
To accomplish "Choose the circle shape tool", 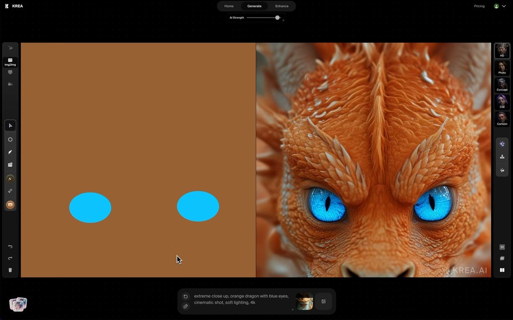I will (x=10, y=140).
